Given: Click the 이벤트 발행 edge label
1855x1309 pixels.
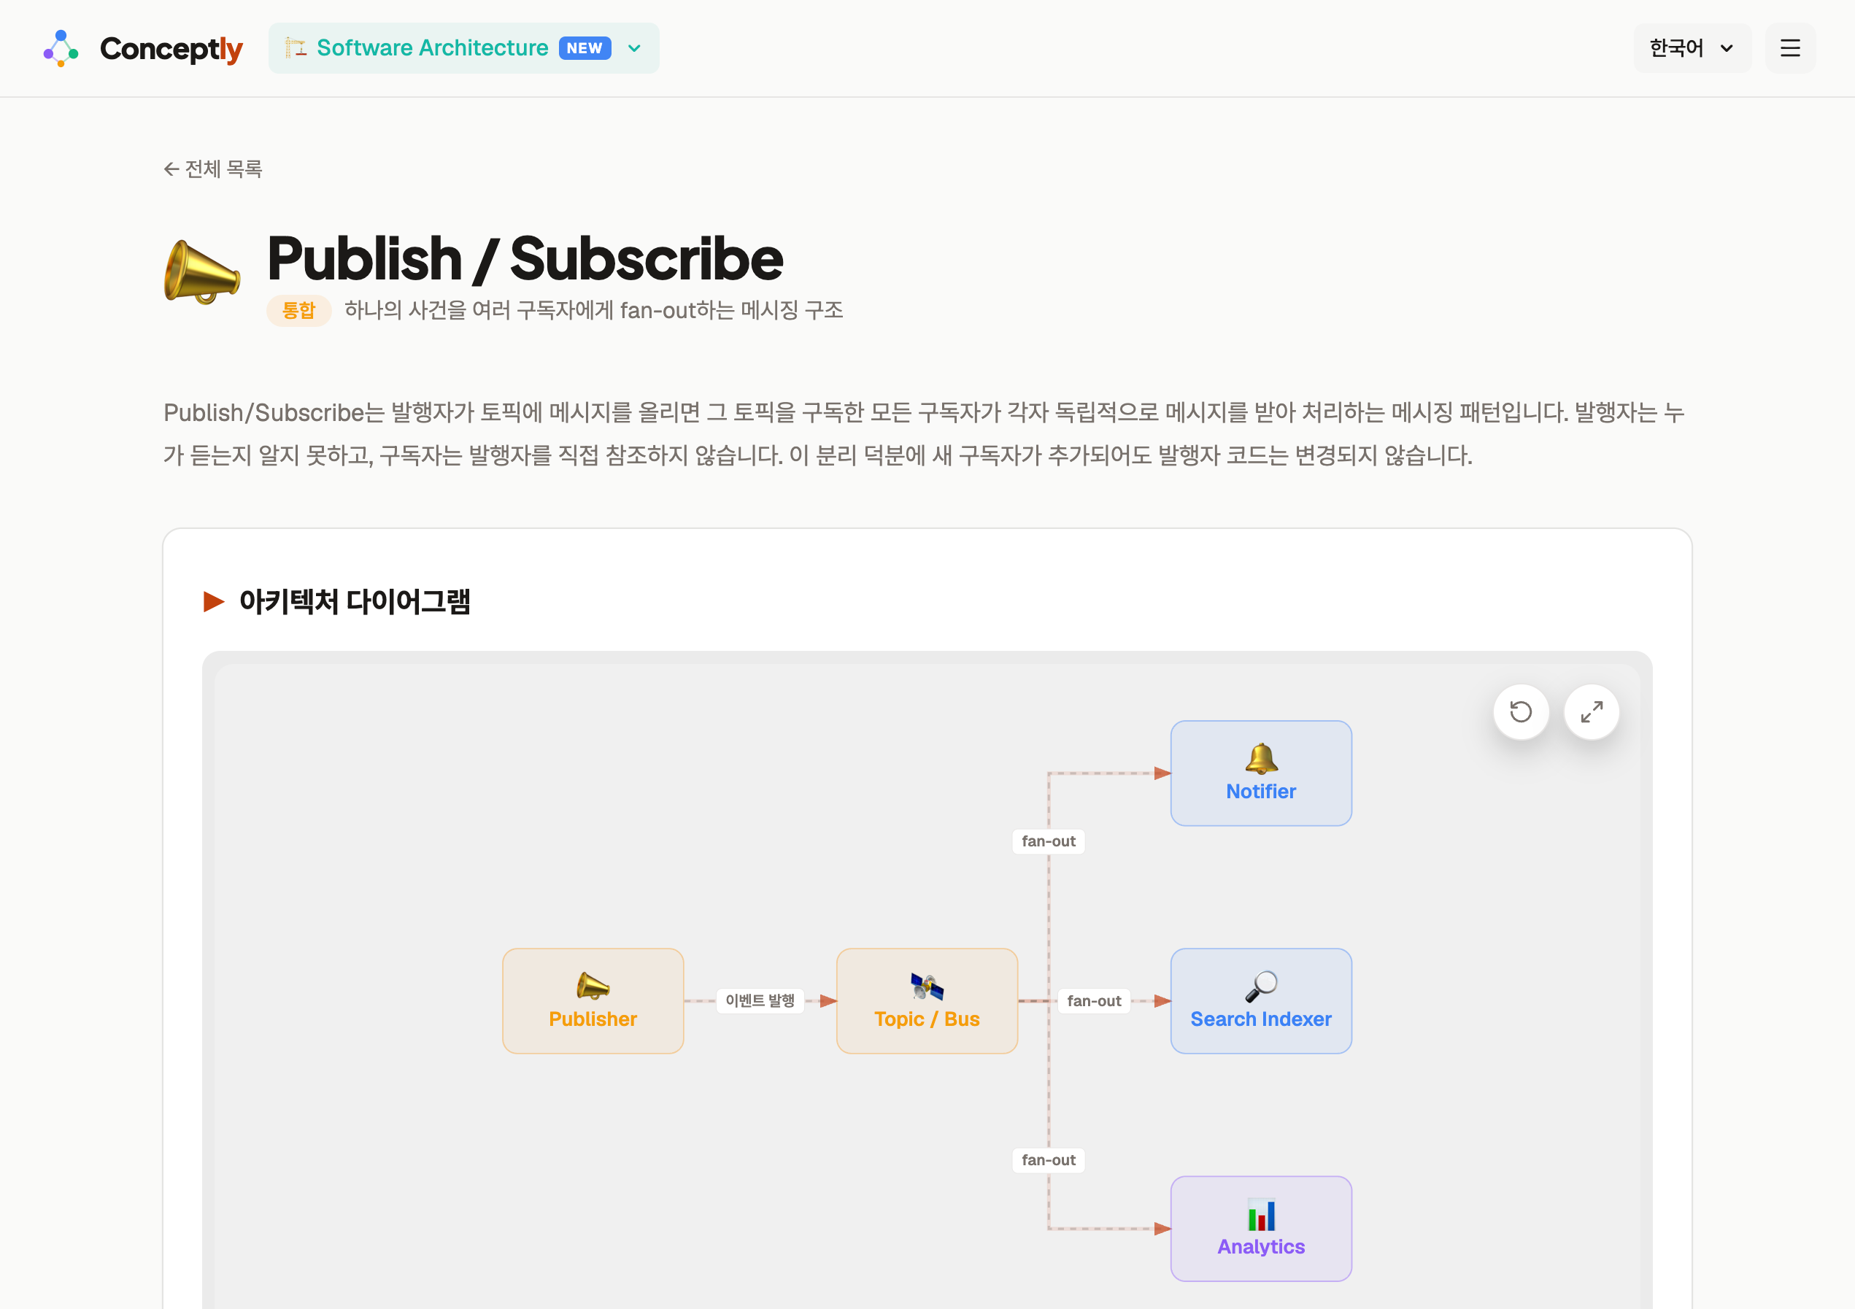Looking at the screenshot, I should tap(760, 1000).
